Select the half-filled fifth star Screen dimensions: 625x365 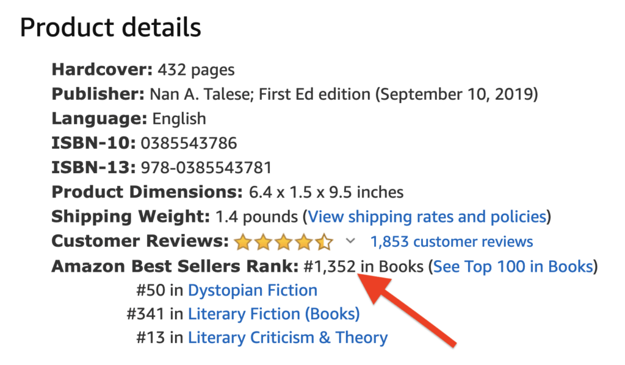click(324, 241)
